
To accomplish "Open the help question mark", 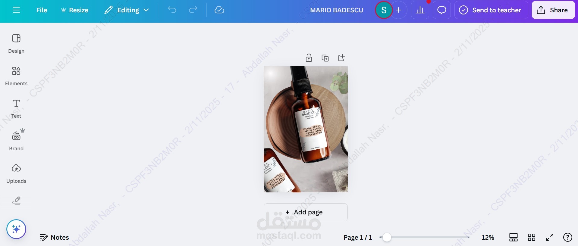I will pos(568,238).
